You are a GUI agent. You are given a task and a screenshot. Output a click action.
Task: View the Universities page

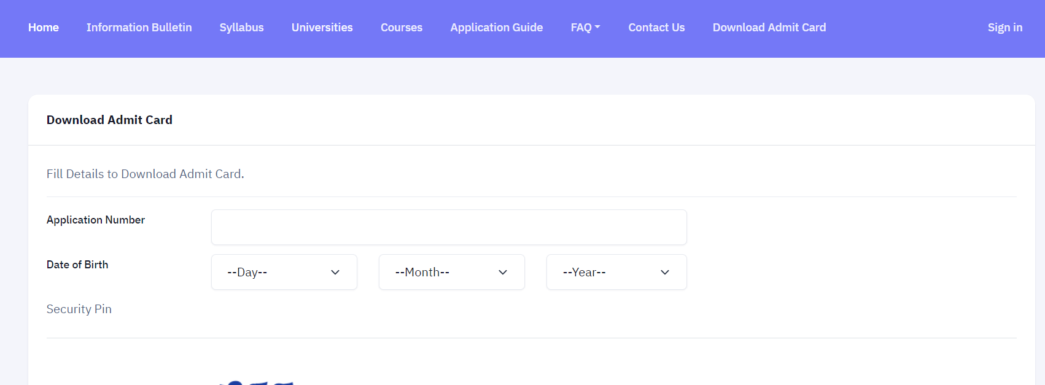[x=322, y=28]
